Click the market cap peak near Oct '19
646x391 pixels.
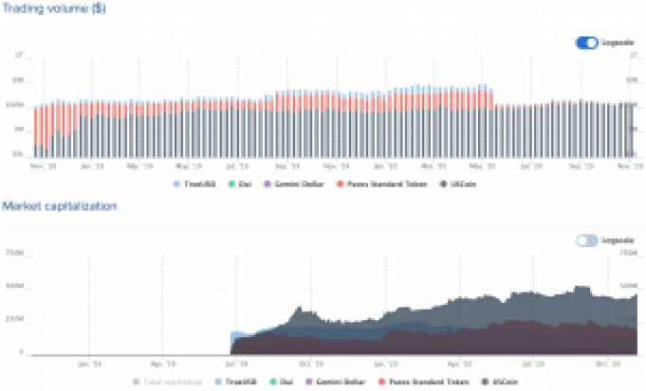(300, 309)
